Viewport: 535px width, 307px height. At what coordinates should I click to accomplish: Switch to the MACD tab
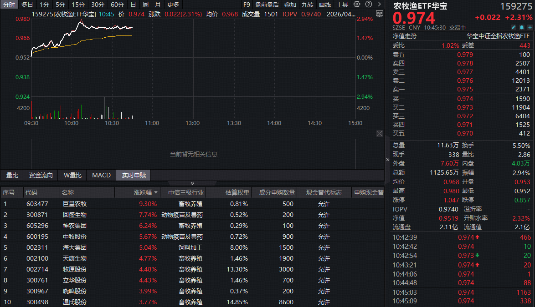pos(101,175)
